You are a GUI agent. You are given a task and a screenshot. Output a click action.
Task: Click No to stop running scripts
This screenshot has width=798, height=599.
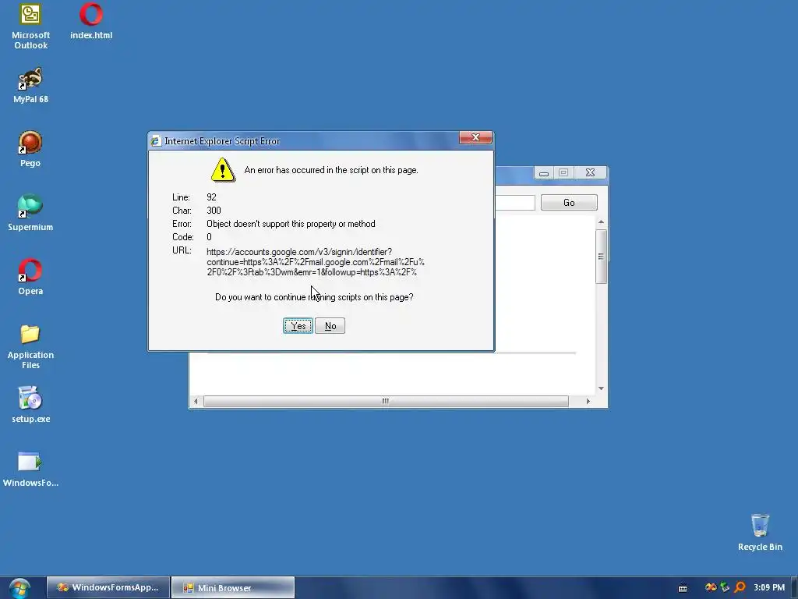click(x=330, y=326)
